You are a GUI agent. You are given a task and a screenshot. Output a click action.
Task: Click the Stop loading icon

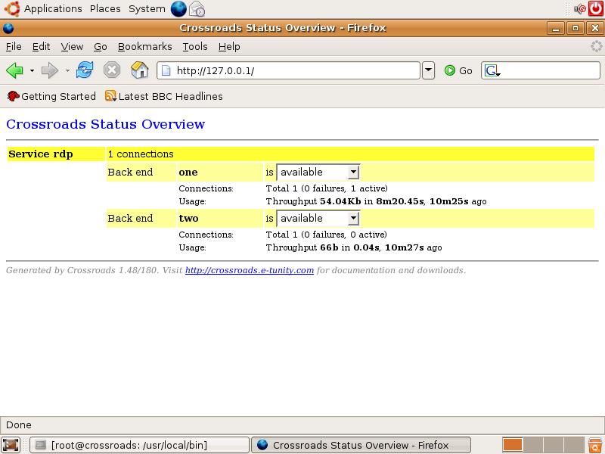tap(112, 70)
